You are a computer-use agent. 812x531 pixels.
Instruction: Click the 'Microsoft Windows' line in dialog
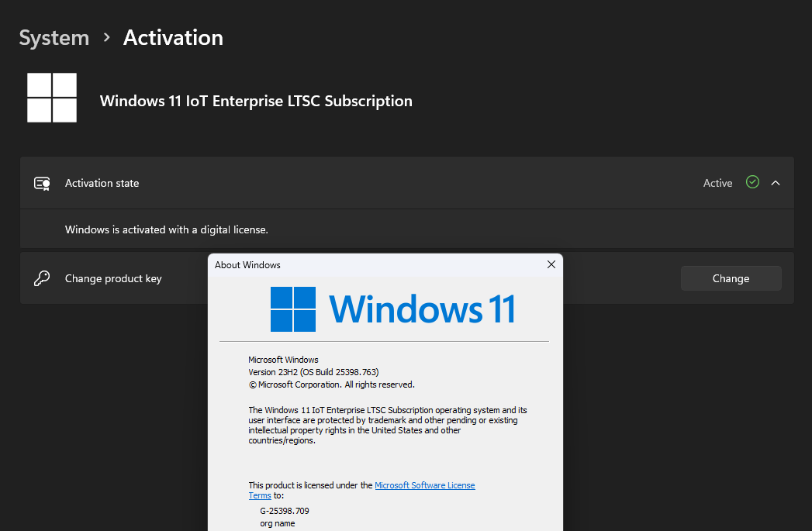pyautogui.click(x=283, y=360)
